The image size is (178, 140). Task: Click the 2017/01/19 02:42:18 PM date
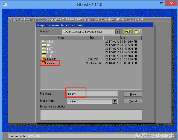121,56
